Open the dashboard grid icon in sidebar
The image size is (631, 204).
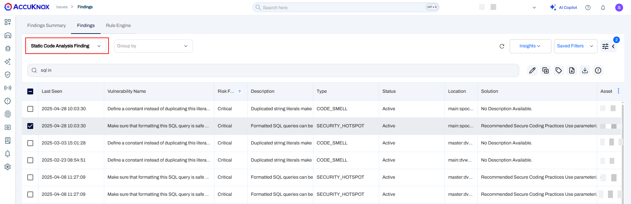pyautogui.click(x=8, y=22)
